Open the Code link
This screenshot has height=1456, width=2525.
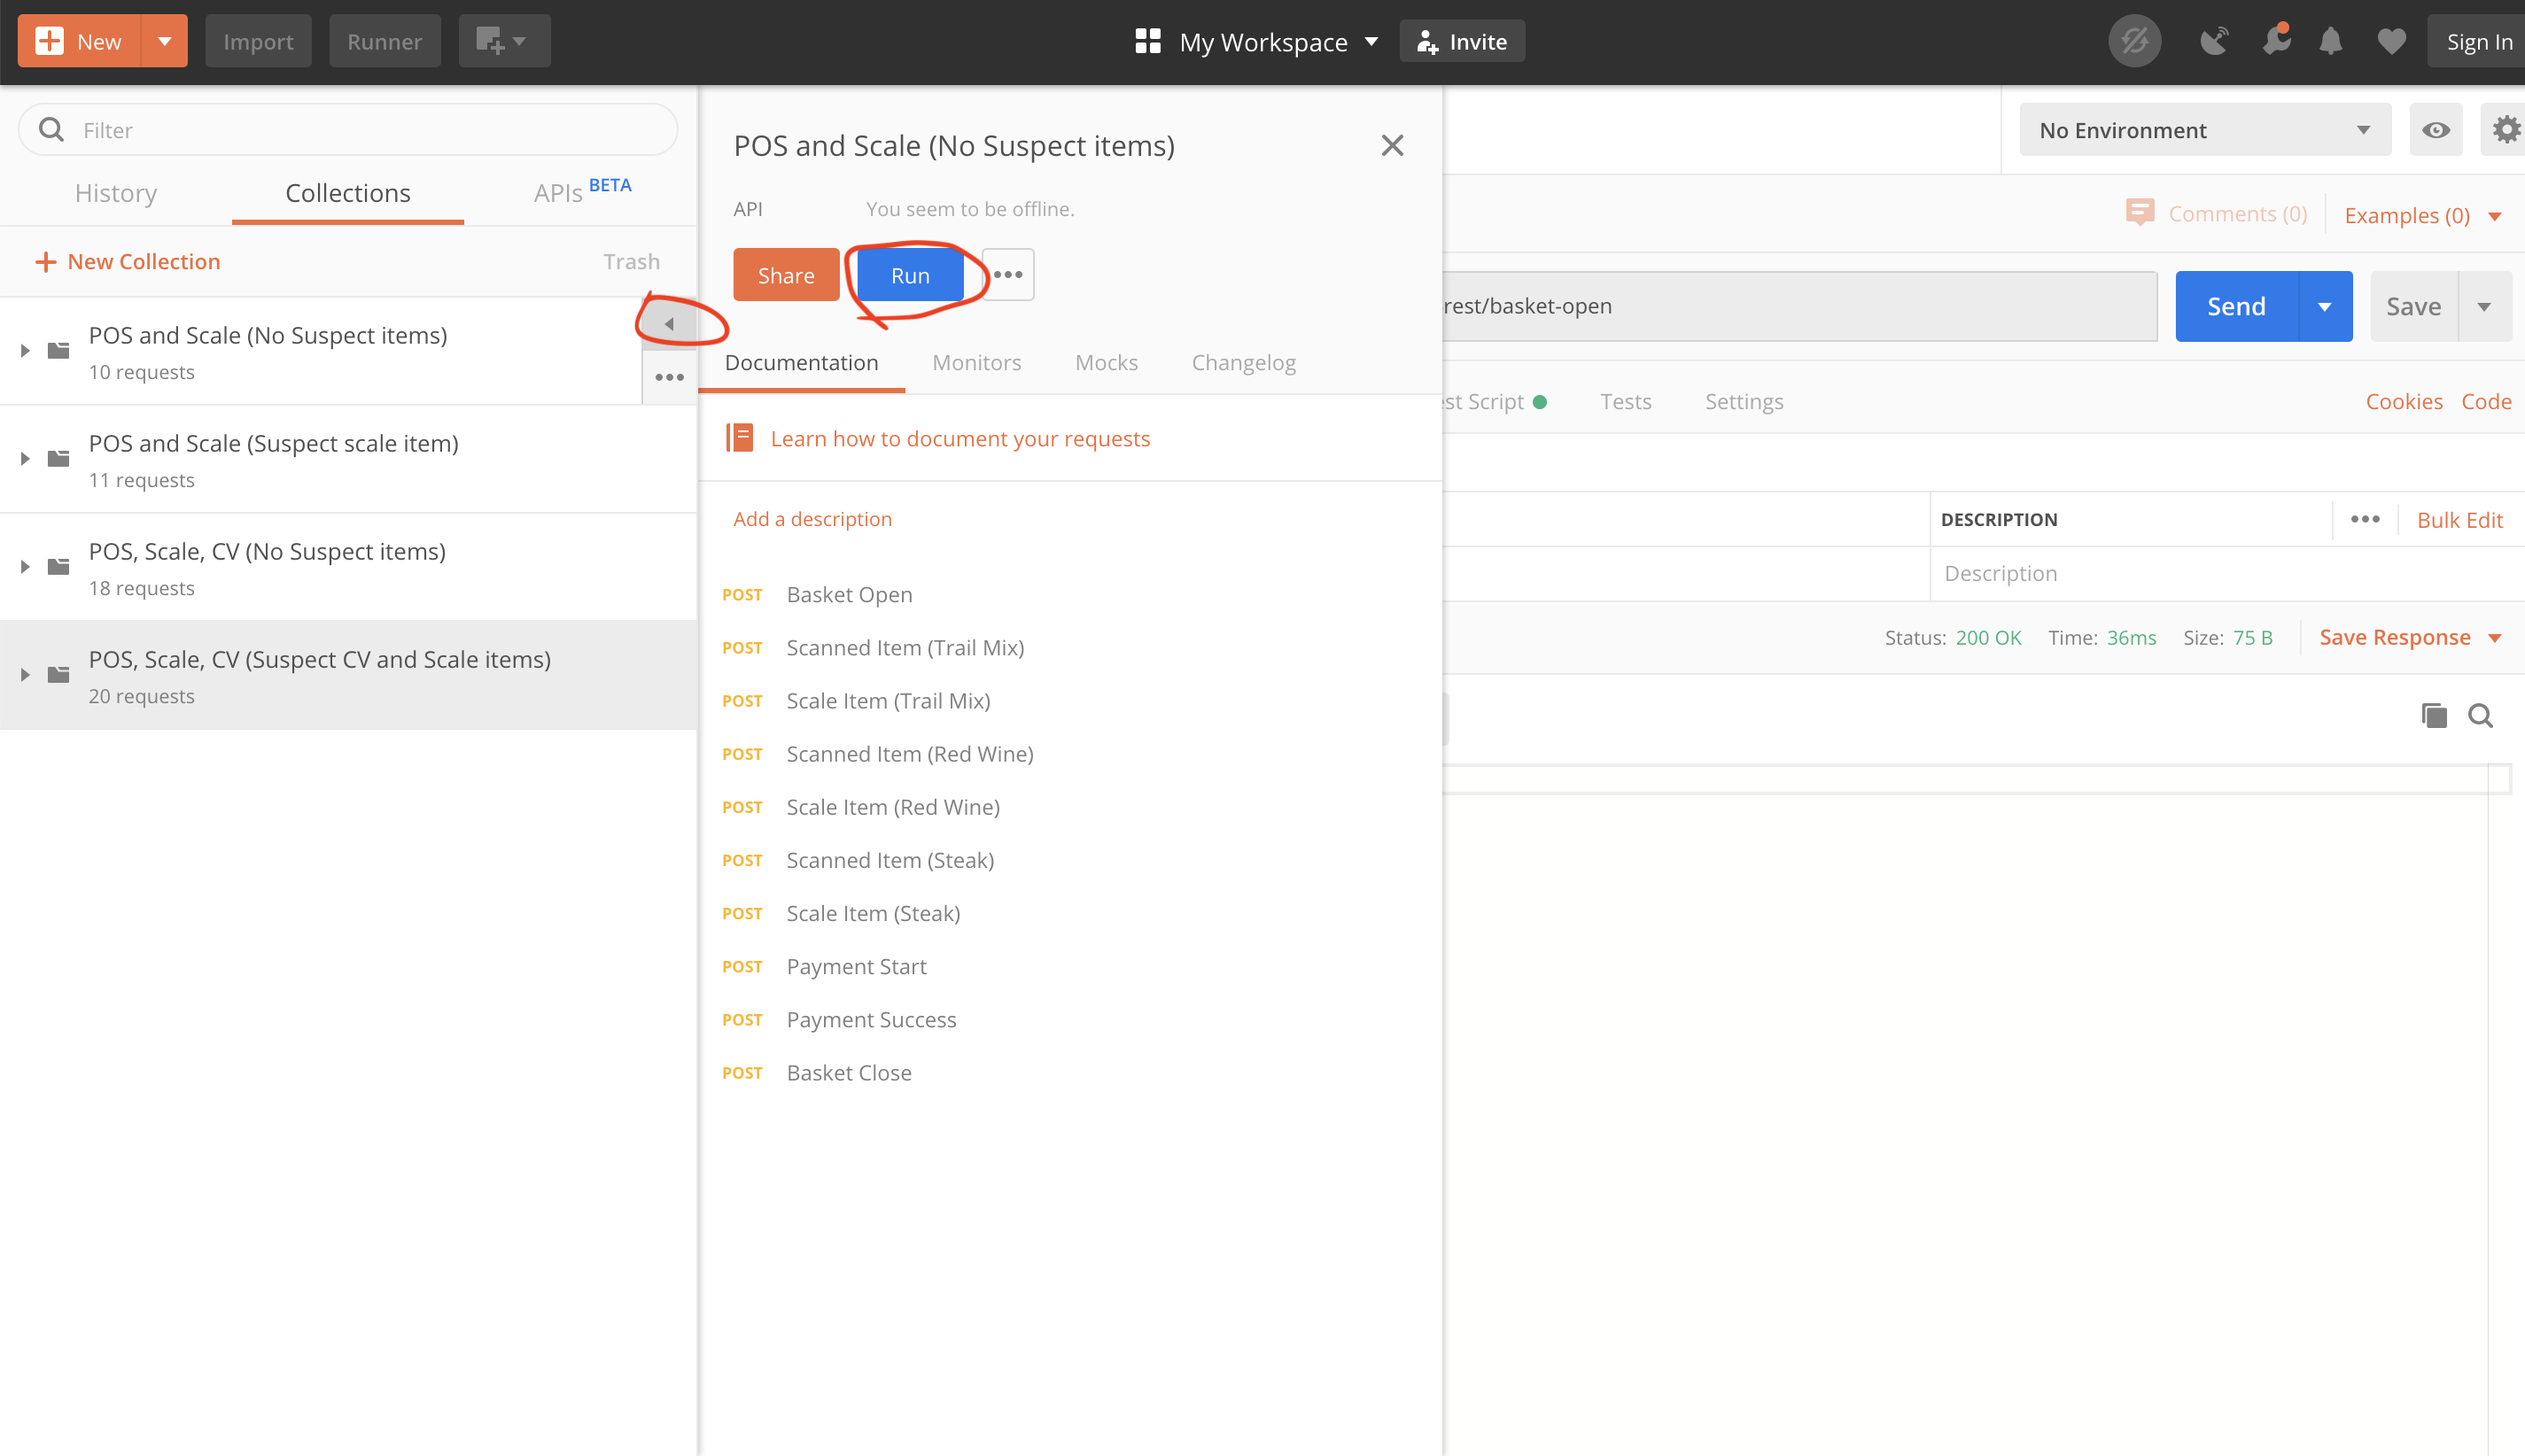(x=2486, y=401)
